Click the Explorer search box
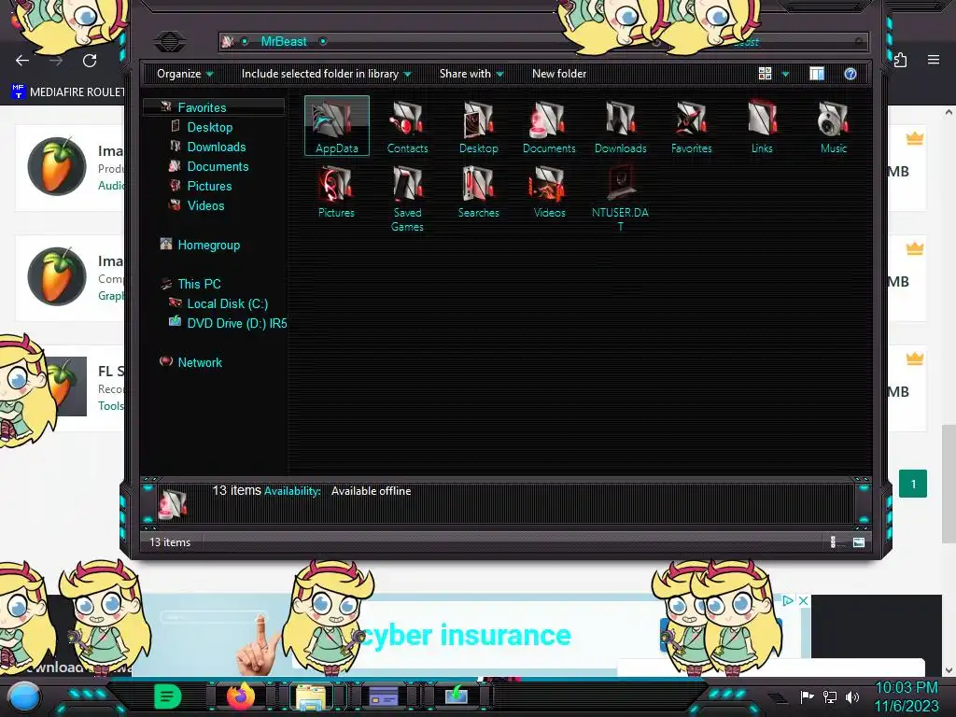The image size is (956, 717). [x=762, y=41]
